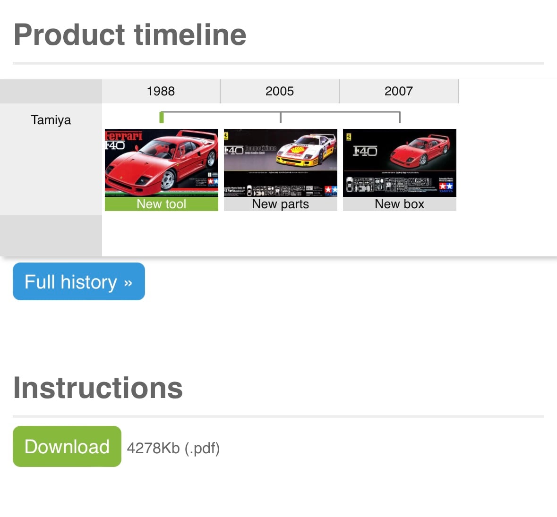
Task: Open the 1988 Ferrari F40 box art thumbnail
Action: pyautogui.click(x=161, y=162)
